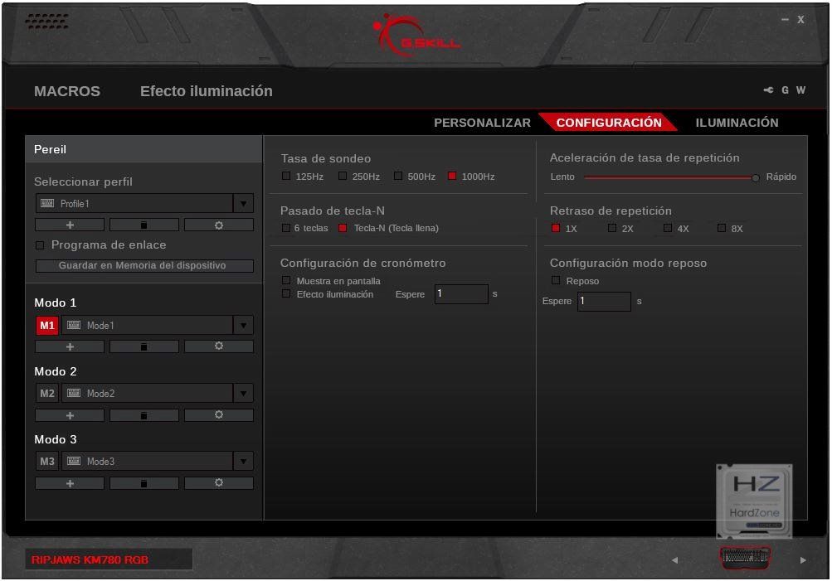Delete Mode1 using its trash icon

(x=144, y=346)
